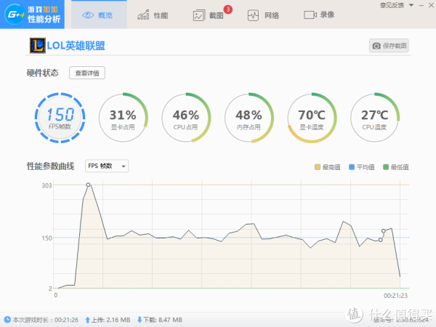Switch to the 性能 performance tab

click(153, 15)
